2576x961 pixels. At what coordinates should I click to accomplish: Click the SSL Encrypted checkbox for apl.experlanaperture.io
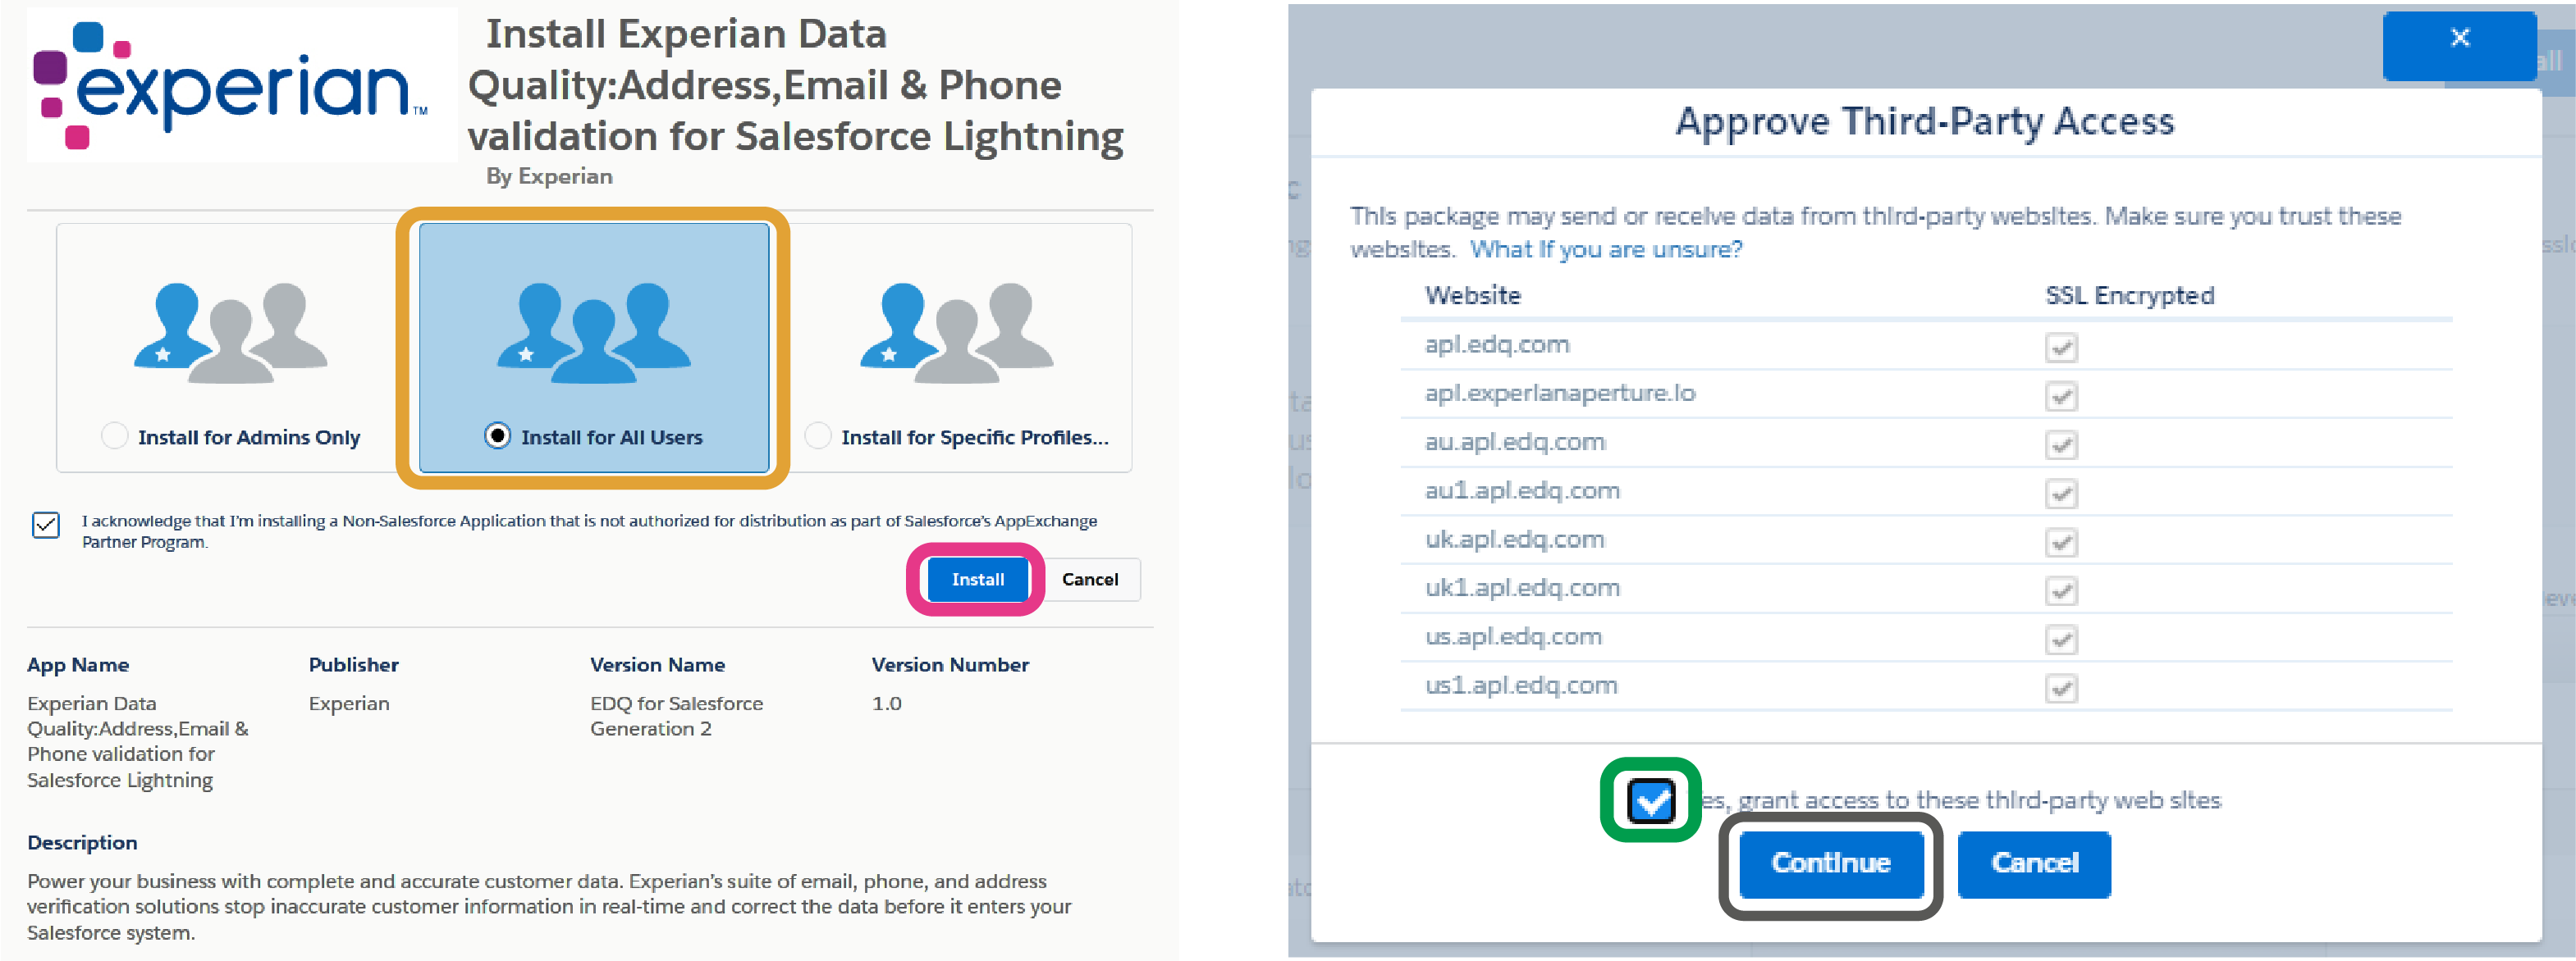(x=2058, y=394)
